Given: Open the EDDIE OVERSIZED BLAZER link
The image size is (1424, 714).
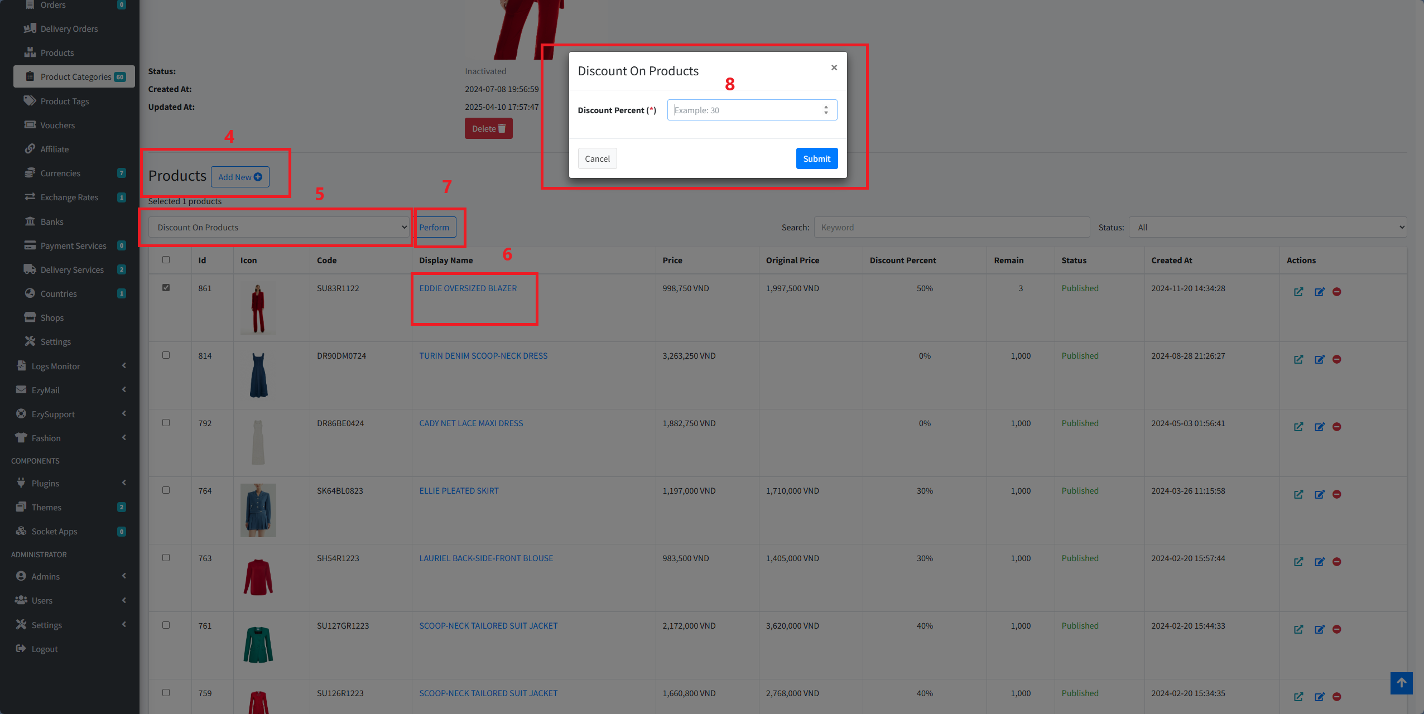Looking at the screenshot, I should (x=468, y=288).
